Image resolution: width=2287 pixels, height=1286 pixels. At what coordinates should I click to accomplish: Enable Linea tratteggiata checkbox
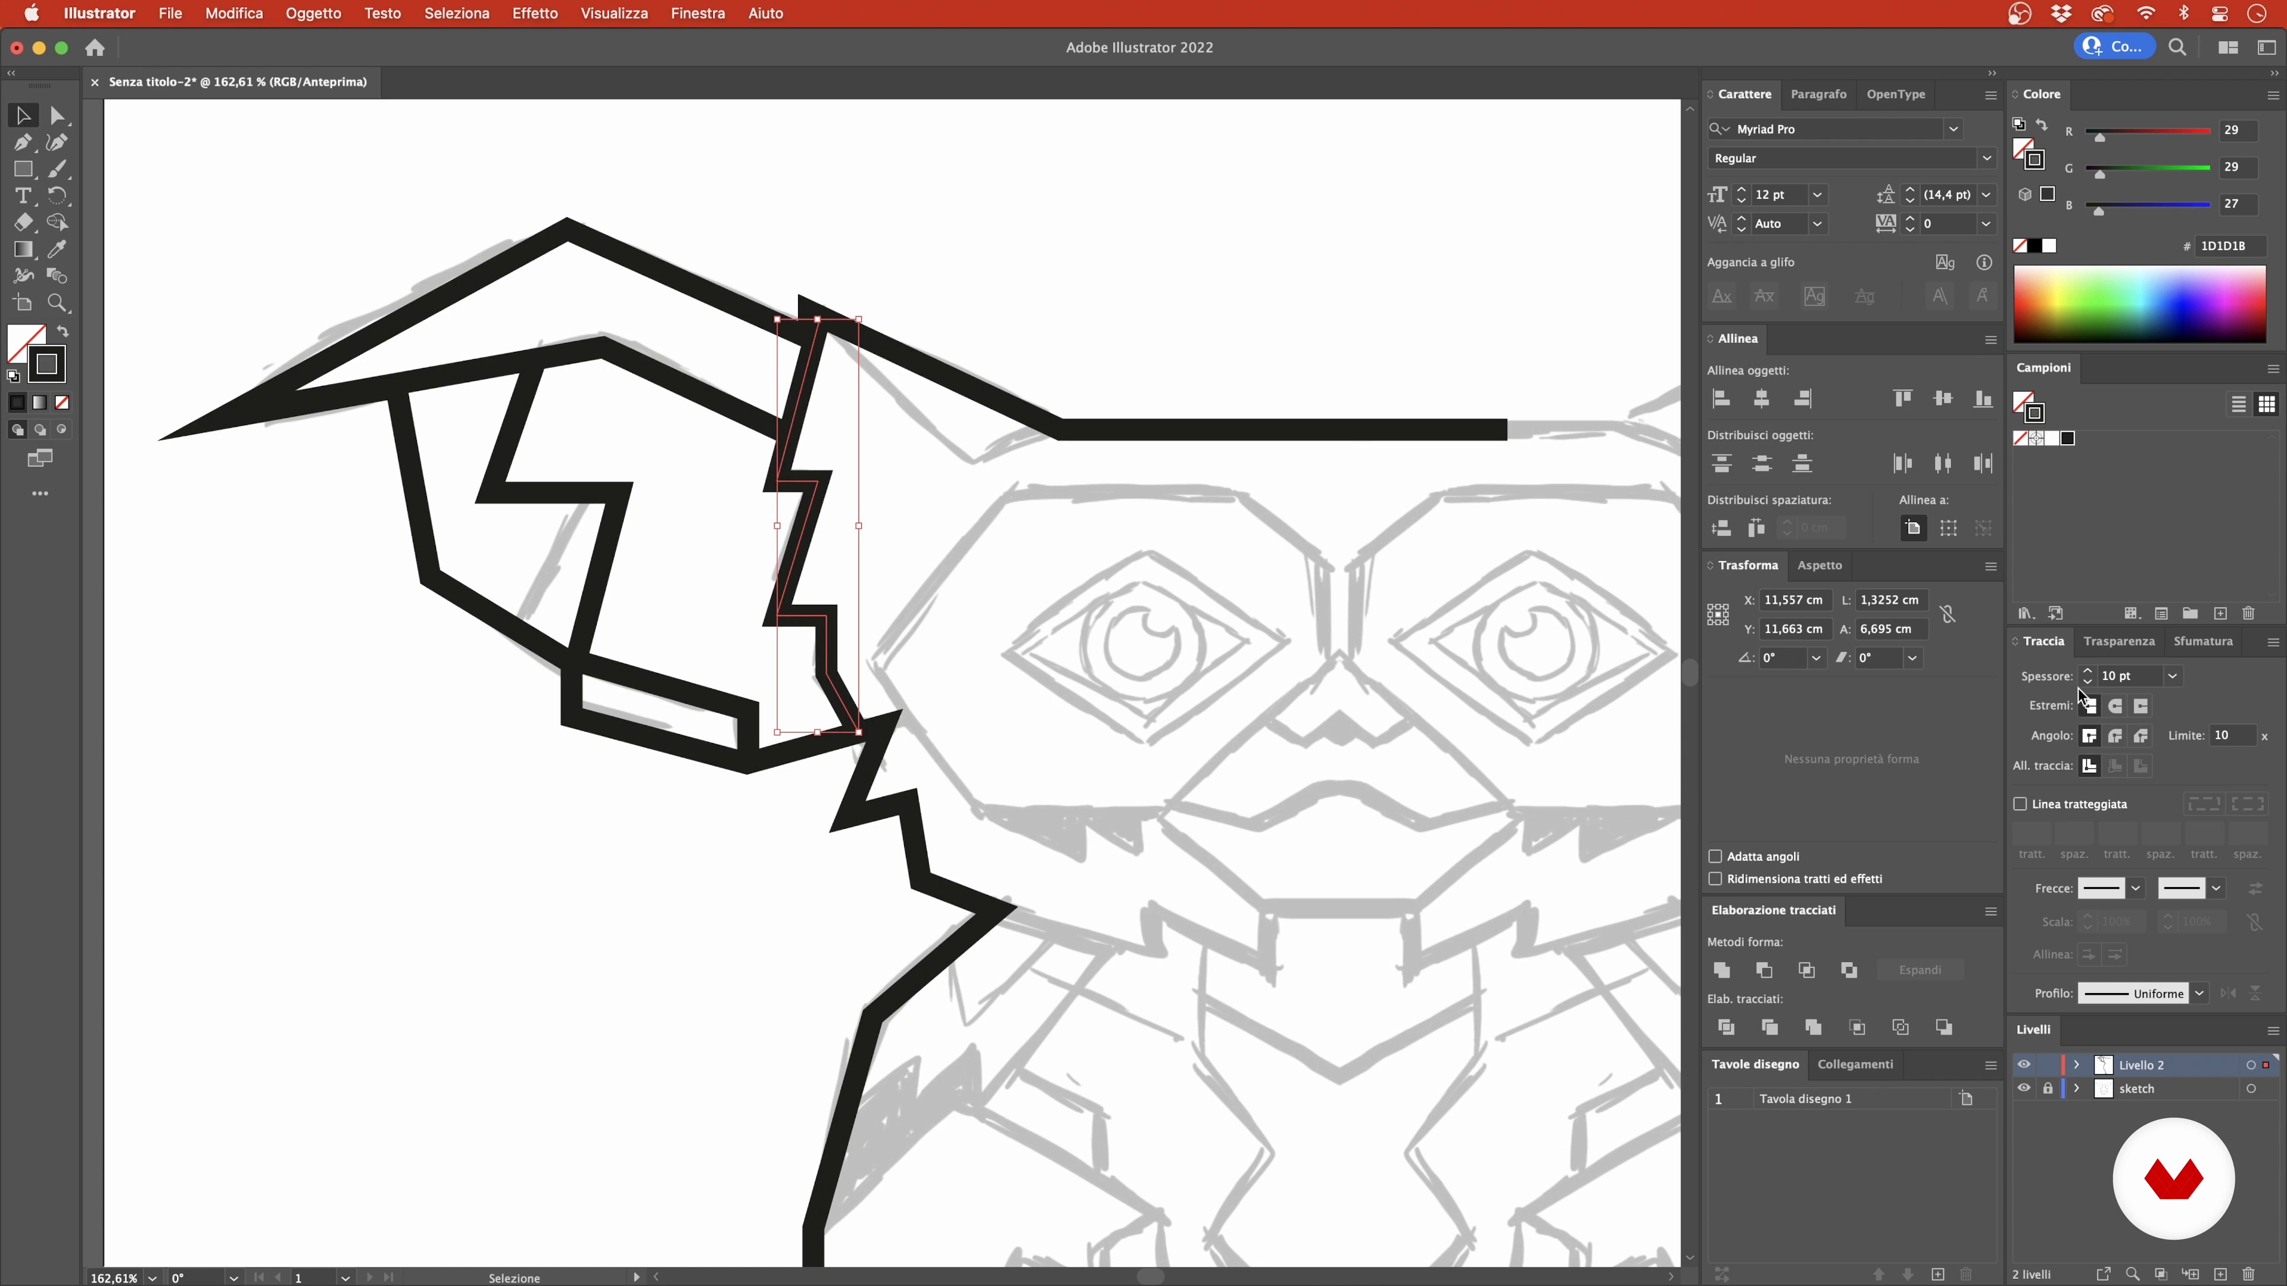click(x=2020, y=804)
